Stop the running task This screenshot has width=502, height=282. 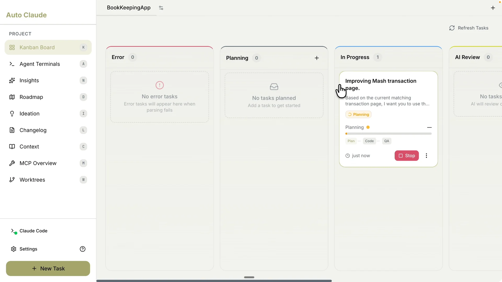tap(407, 156)
